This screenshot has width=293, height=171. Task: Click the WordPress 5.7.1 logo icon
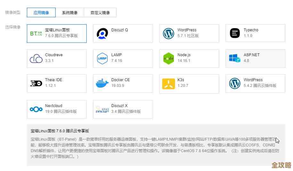pyautogui.click(x=168, y=34)
